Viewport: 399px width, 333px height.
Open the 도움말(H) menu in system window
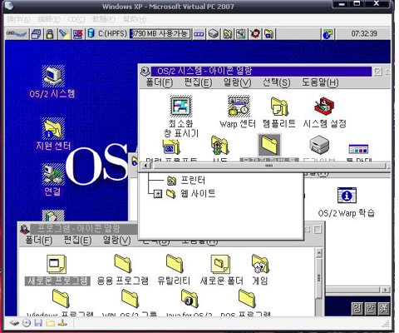tap(320, 82)
